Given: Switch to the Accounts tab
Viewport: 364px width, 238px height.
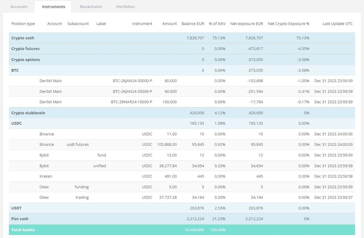Looking at the screenshot, I should tap(19, 6).
